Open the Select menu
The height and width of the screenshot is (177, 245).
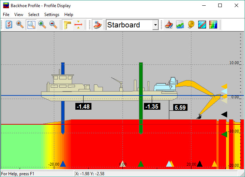coord(34,15)
